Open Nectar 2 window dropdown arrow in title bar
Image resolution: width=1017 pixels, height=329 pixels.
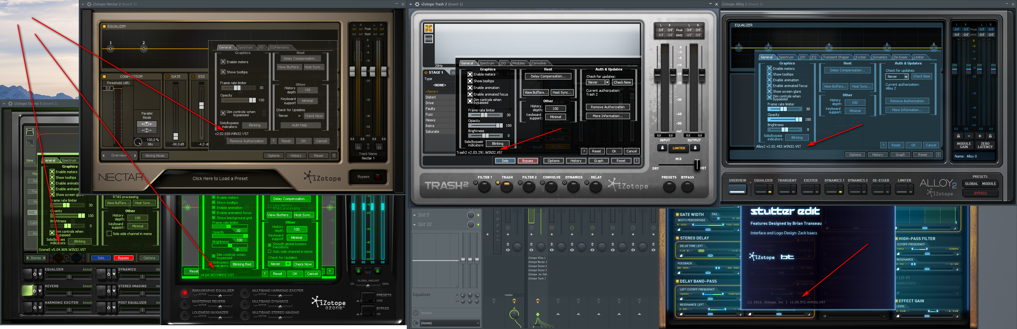pos(83,4)
